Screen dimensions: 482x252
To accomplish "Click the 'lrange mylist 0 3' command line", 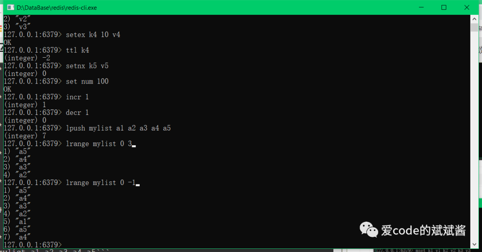I will (x=70, y=144).
